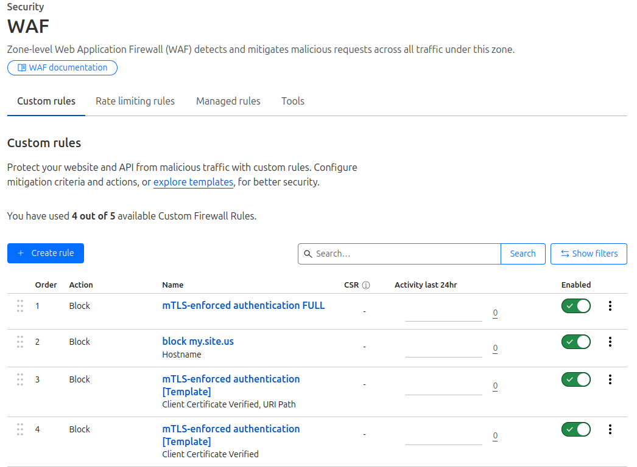Image resolution: width=637 pixels, height=467 pixels.
Task: Follow the explore templates link
Action: coord(193,182)
